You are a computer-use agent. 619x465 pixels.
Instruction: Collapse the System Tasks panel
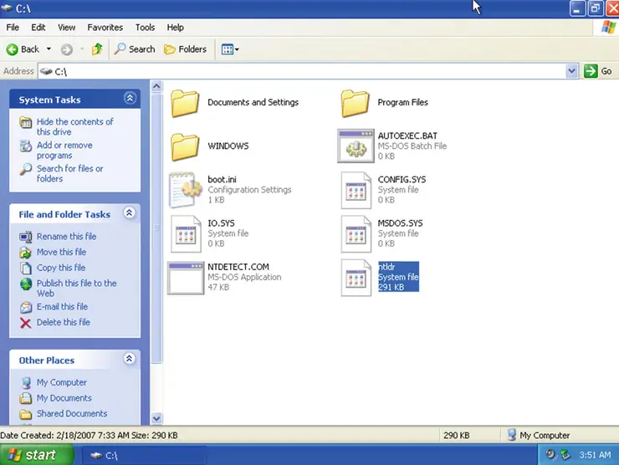(130, 99)
